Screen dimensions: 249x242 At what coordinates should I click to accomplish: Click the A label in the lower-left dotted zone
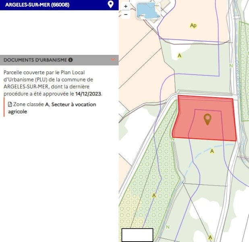point(154,195)
